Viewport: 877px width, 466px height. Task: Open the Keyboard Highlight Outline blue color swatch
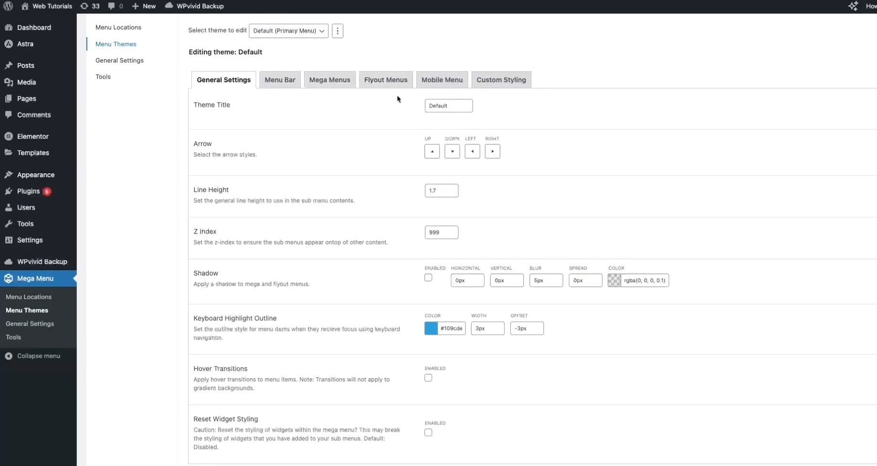[x=431, y=328]
